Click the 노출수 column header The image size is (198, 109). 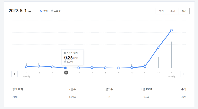72,89
